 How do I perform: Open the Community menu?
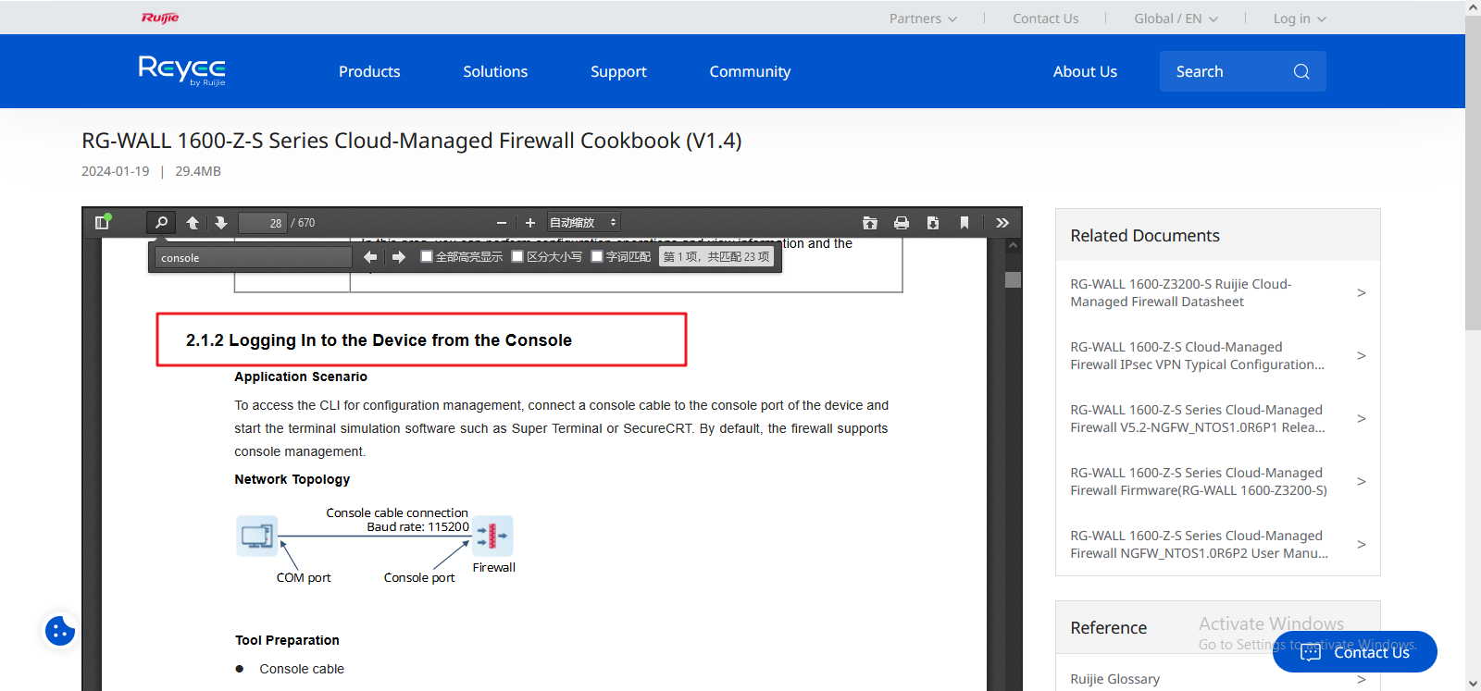750,71
